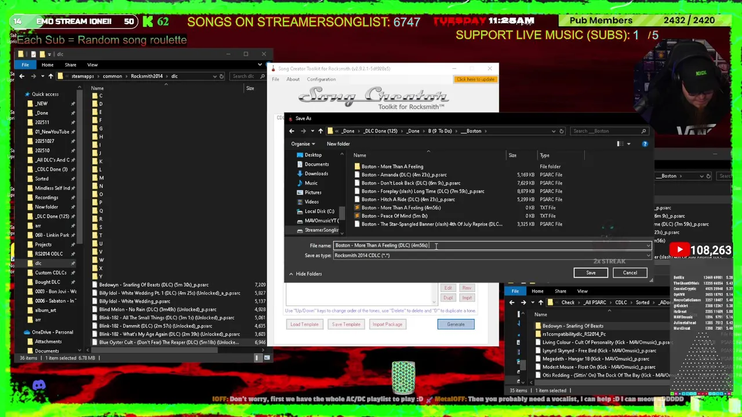The image size is (742, 417).
Task: Click Save in the Save As dialog
Action: [591, 273]
